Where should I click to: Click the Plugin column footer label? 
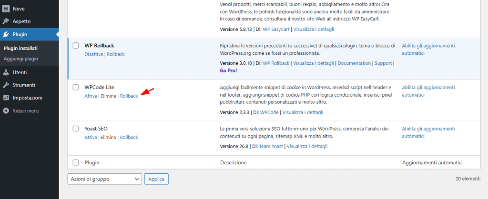(x=92, y=162)
